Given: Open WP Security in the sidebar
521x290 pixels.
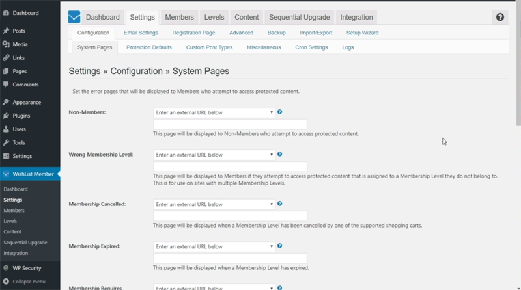Looking at the screenshot, I should [x=26, y=267].
